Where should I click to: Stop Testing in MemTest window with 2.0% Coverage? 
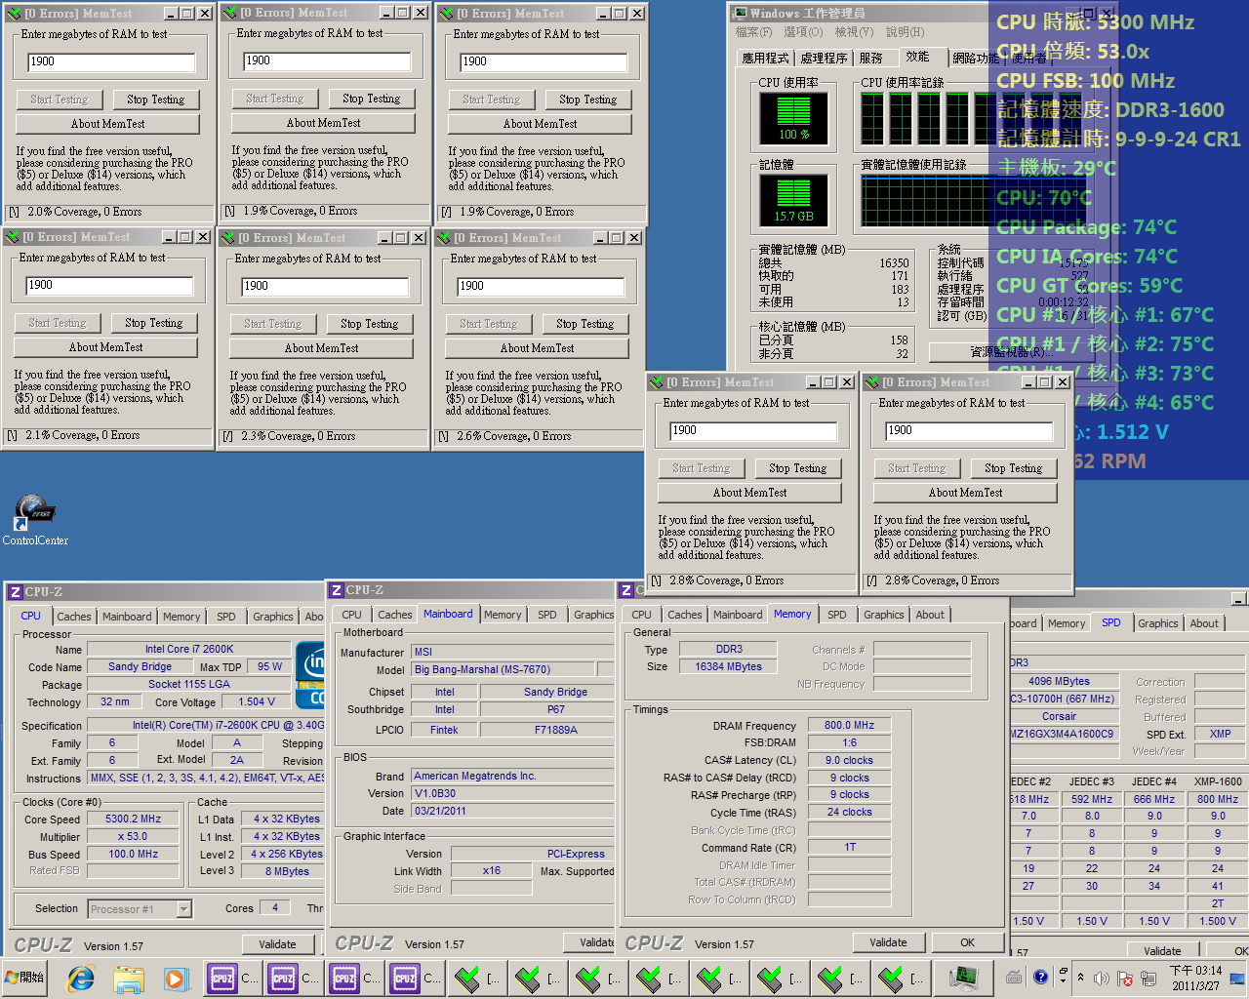tap(156, 100)
